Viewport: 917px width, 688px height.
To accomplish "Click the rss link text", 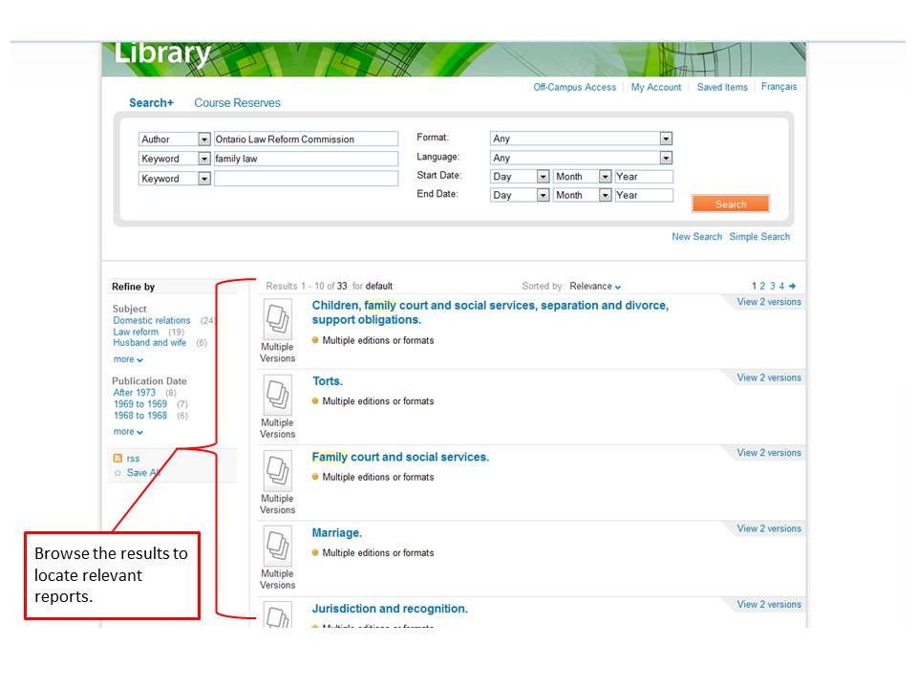I will pos(134,459).
